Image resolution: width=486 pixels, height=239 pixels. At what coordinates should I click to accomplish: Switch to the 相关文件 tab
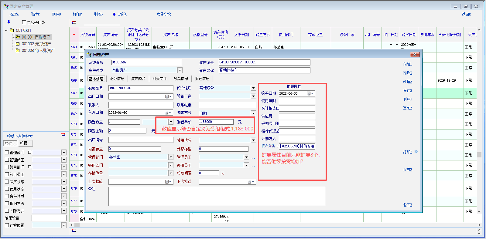[x=159, y=79]
